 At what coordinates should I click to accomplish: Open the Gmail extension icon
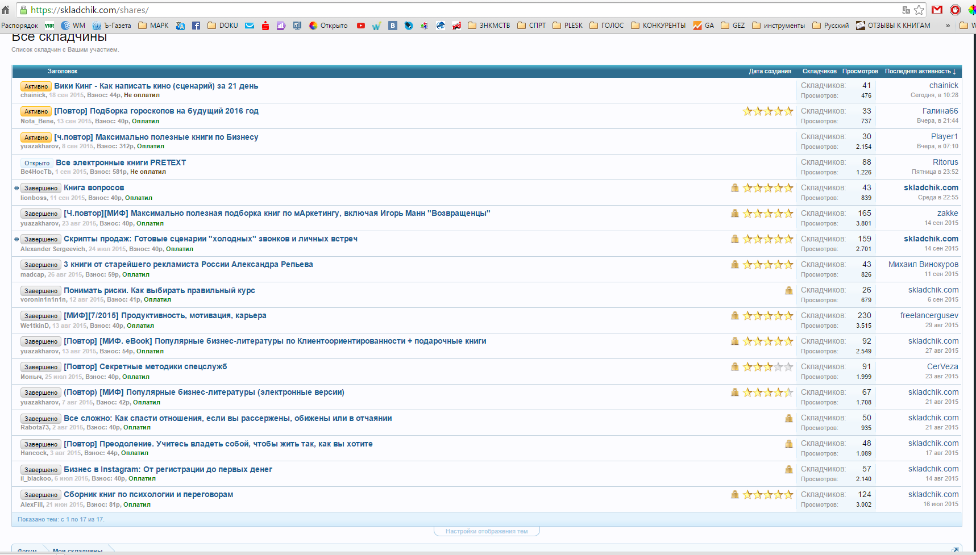937,10
